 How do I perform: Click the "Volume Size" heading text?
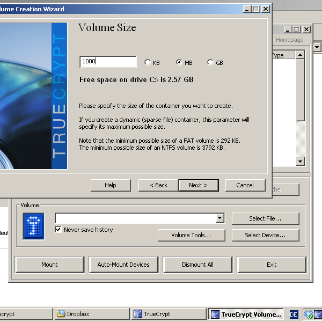107,27
